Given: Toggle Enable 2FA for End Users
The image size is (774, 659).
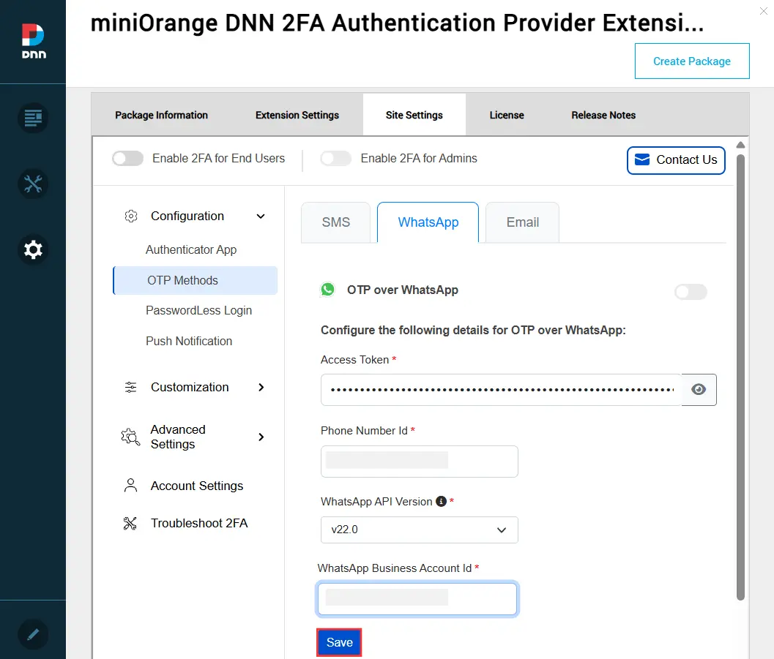Looking at the screenshot, I should click(127, 158).
